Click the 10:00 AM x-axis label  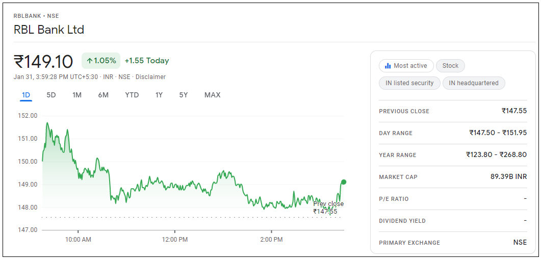point(79,239)
